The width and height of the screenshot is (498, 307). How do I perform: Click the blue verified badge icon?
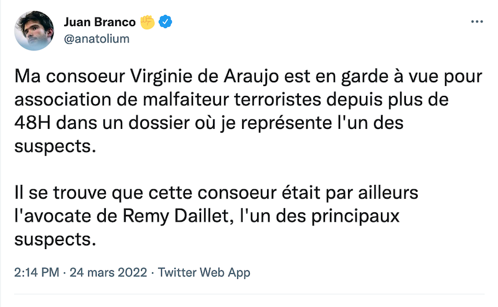tap(166, 22)
